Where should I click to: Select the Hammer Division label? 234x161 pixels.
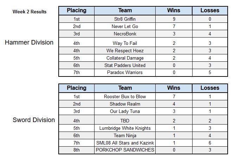(29, 42)
